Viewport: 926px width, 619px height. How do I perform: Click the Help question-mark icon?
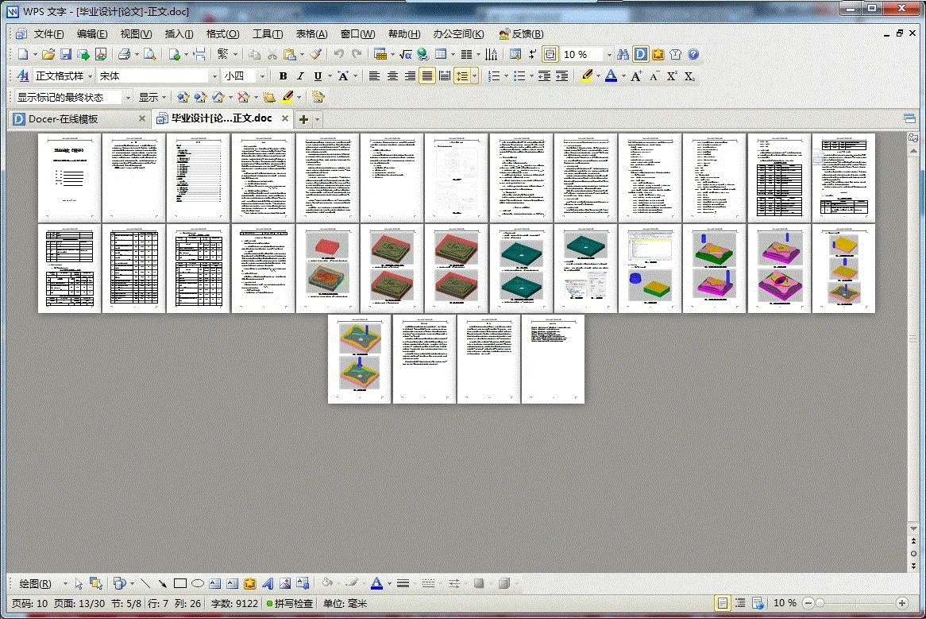tap(693, 54)
